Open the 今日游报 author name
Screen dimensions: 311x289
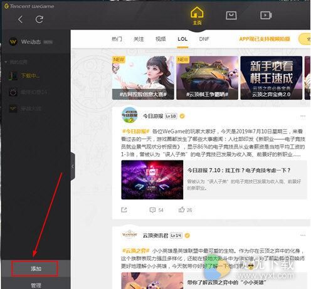point(153,116)
